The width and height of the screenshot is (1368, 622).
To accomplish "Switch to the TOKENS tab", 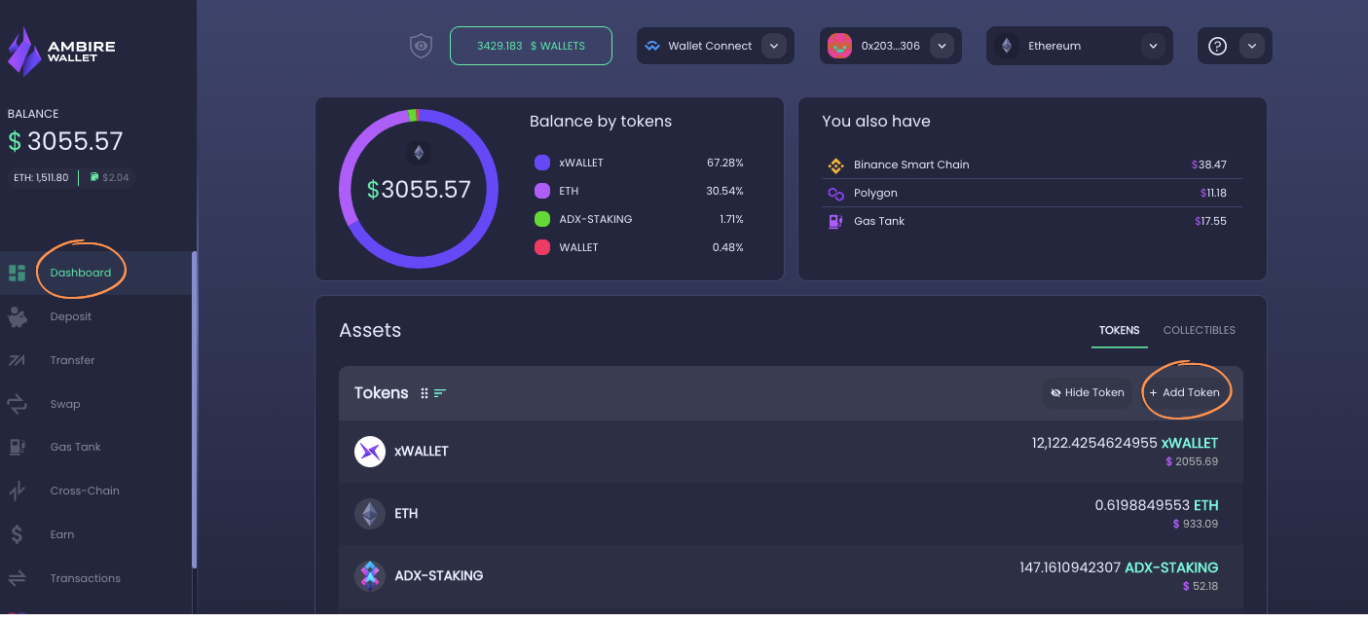I will click(1120, 331).
